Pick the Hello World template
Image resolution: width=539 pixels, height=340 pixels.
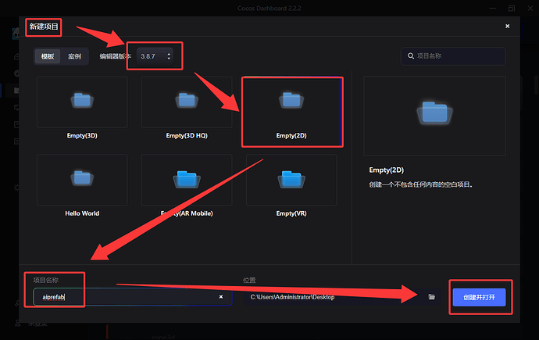82,186
